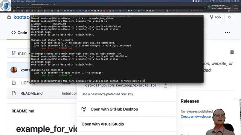Click Open with GitHub Desktop
Viewport: 241px width, 135px height.
(x=114, y=109)
